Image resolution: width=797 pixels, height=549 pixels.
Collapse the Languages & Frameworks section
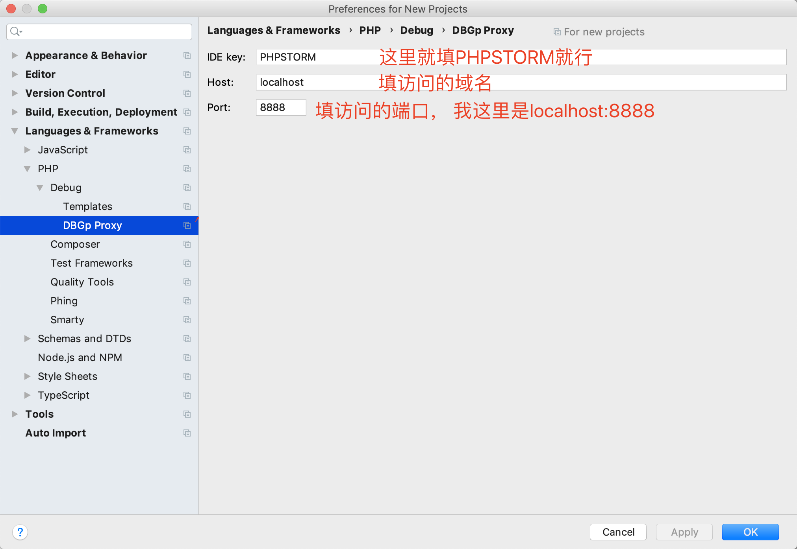[15, 131]
